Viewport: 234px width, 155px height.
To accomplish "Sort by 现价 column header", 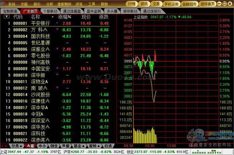I will [86, 17].
